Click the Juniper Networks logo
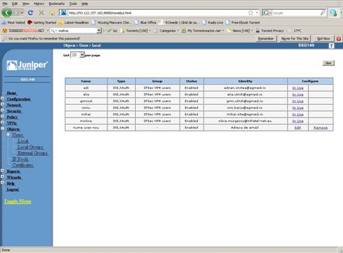The height and width of the screenshot is (253, 343). (27, 65)
